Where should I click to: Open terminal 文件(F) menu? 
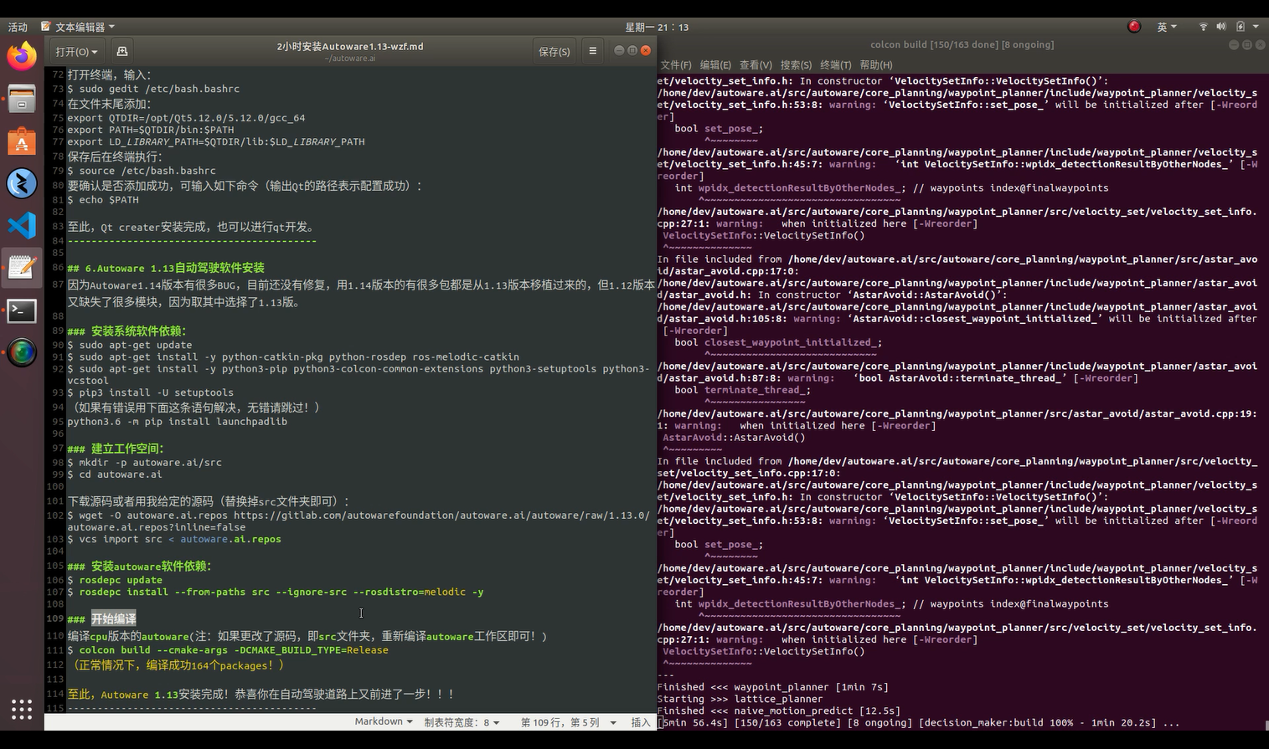675,64
